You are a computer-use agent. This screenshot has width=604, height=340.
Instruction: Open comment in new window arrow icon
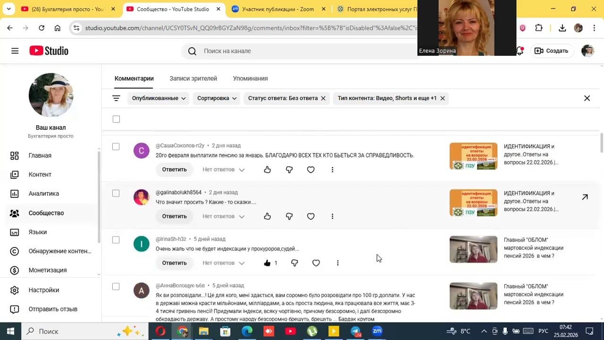coord(585,197)
